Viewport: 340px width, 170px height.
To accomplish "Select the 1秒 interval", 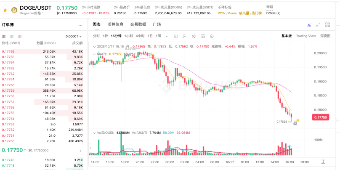I will click(x=105, y=36).
